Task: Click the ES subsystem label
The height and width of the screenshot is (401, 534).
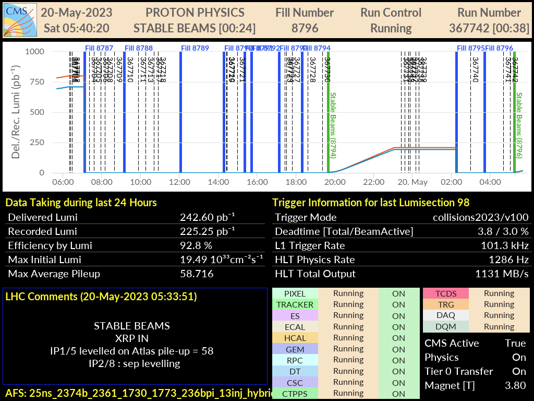Action: point(295,316)
